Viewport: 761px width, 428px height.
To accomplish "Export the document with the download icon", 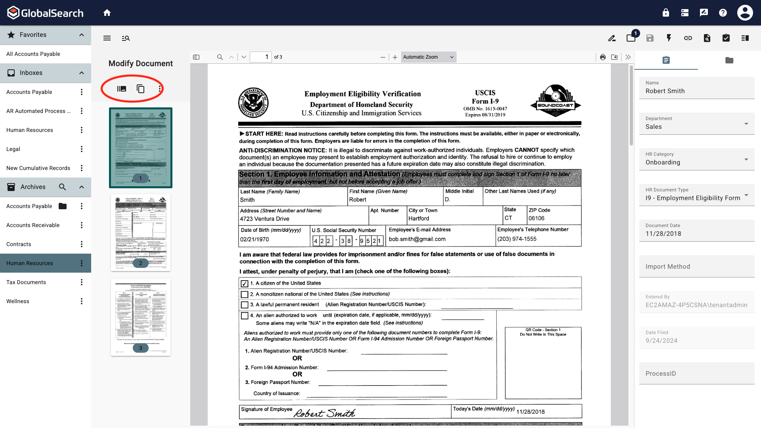I will tap(614, 57).
